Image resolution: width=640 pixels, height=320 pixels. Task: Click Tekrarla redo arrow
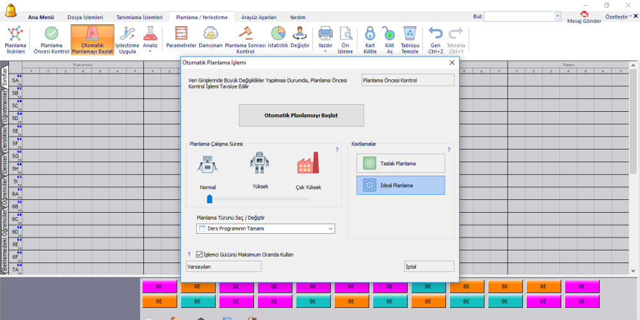point(456,40)
